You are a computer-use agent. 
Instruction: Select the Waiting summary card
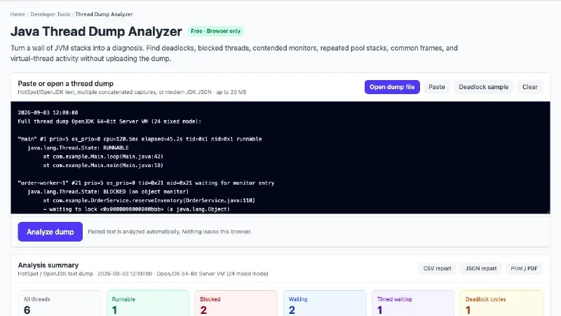coord(325,303)
